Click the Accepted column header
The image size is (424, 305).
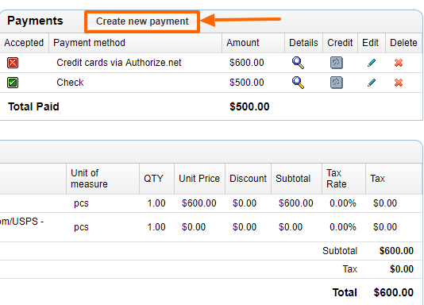pos(24,43)
